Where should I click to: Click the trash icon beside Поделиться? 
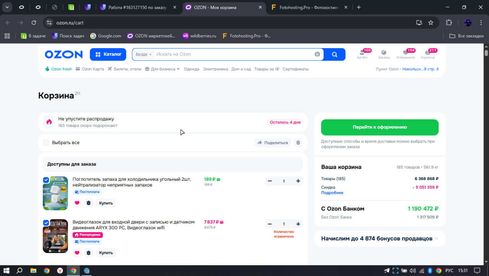click(x=298, y=143)
